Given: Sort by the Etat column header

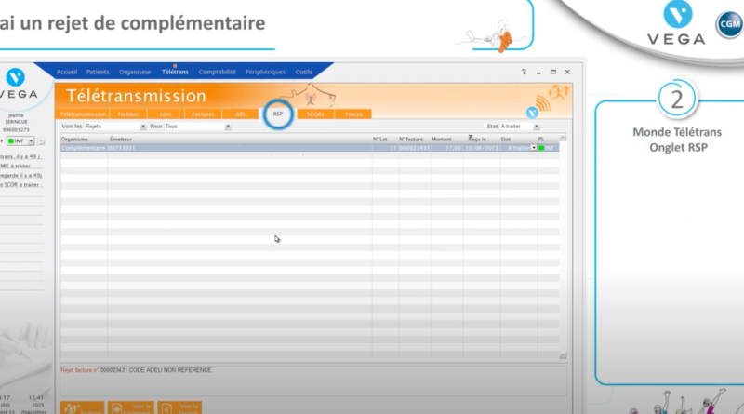Looking at the screenshot, I should (x=506, y=140).
